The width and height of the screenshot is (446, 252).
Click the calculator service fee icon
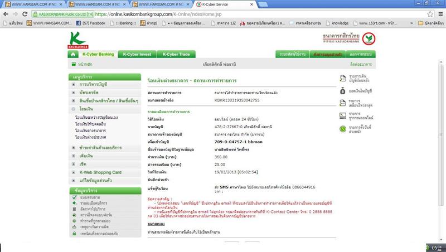pyautogui.click(x=75, y=209)
